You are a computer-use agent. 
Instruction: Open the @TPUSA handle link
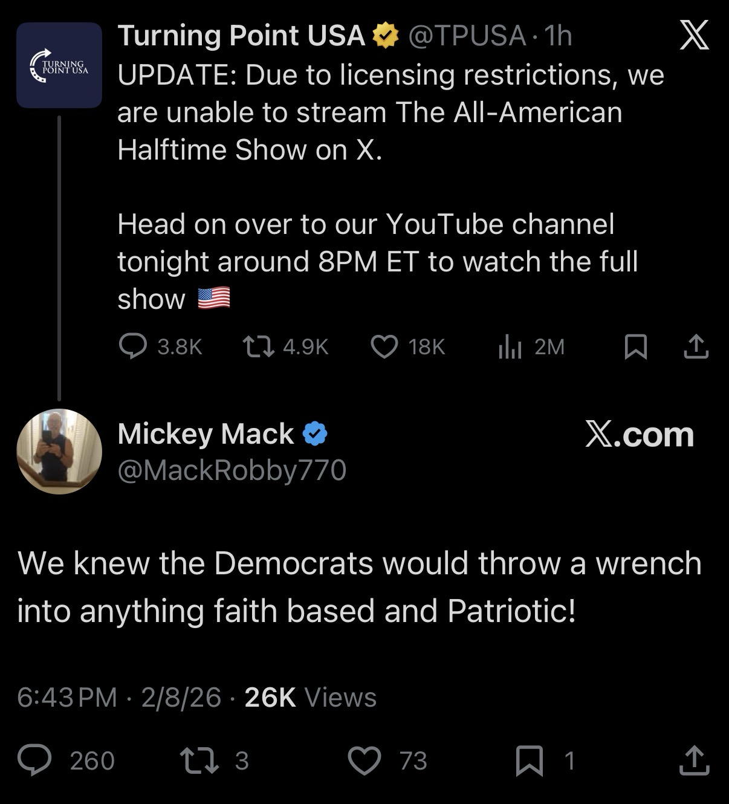pyautogui.click(x=467, y=36)
